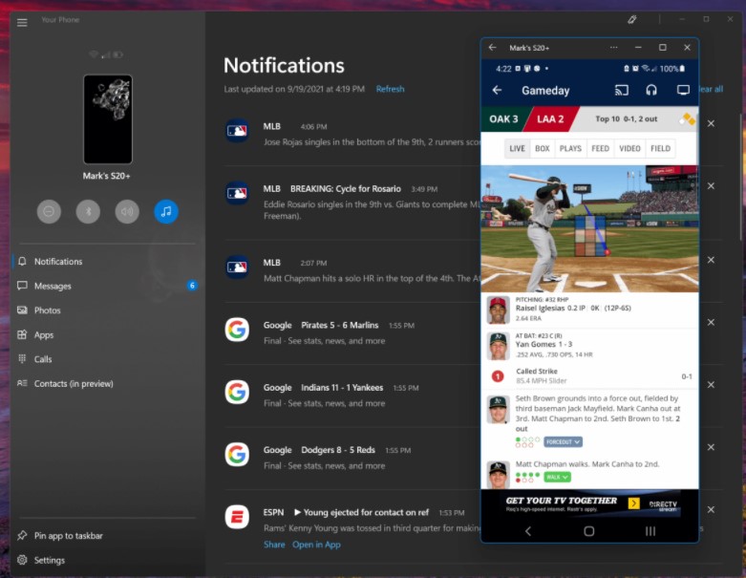Click the Refresh link

point(390,89)
